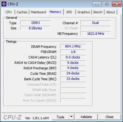This screenshot has width=123, height=122.
Task: Select the Mainboard tab
Action: (38, 12)
